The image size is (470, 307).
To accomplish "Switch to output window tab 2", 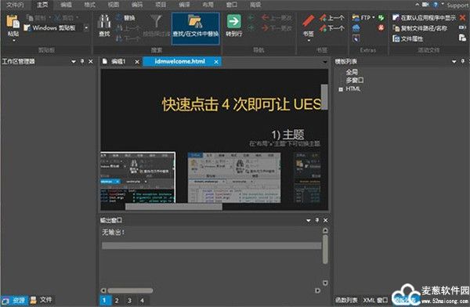I will 117,300.
